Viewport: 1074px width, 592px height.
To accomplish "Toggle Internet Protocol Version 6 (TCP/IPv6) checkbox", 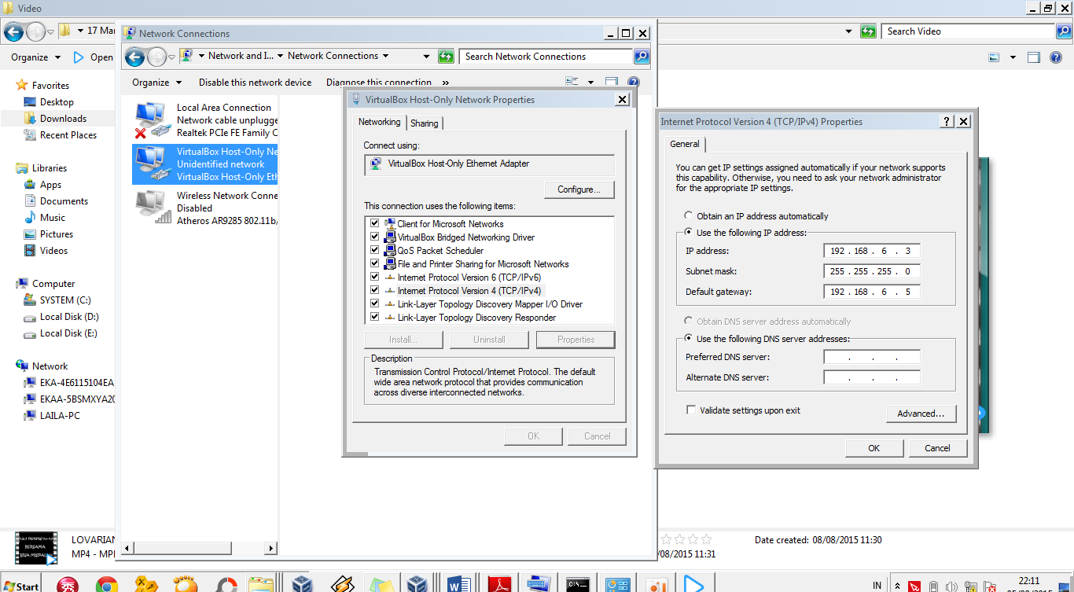I will pos(374,278).
